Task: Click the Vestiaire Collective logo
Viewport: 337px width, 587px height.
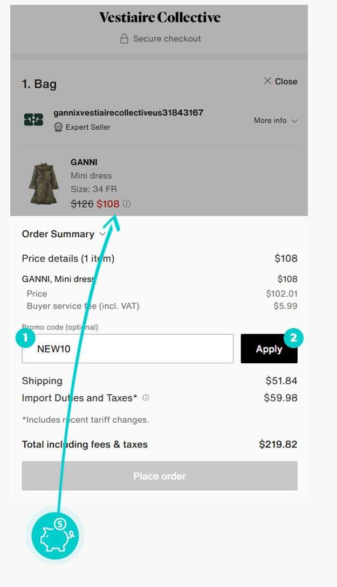Action: (160, 17)
